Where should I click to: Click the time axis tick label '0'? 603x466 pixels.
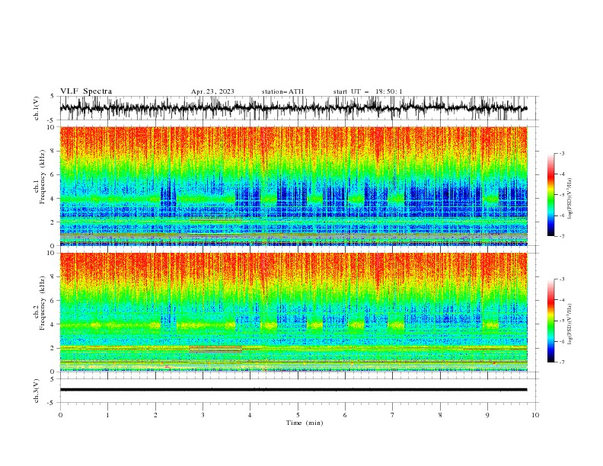tap(60, 415)
